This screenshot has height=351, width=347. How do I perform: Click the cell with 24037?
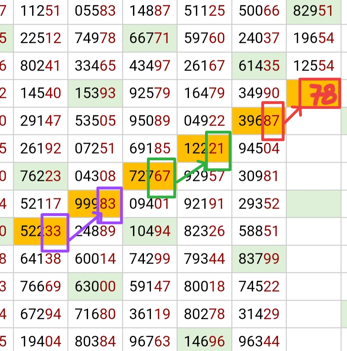pyautogui.click(x=259, y=38)
